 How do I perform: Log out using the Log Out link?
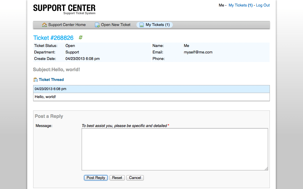pyautogui.click(x=263, y=5)
